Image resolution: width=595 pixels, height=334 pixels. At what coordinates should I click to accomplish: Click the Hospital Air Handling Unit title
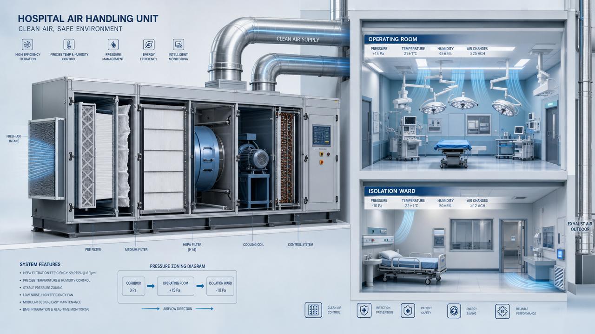pyautogui.click(x=88, y=19)
